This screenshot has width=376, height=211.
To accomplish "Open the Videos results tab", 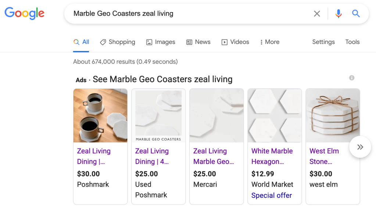I will pos(235,42).
